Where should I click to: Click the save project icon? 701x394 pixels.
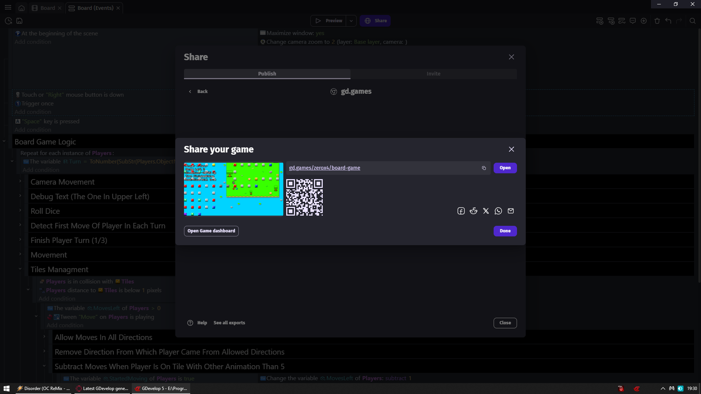click(19, 21)
